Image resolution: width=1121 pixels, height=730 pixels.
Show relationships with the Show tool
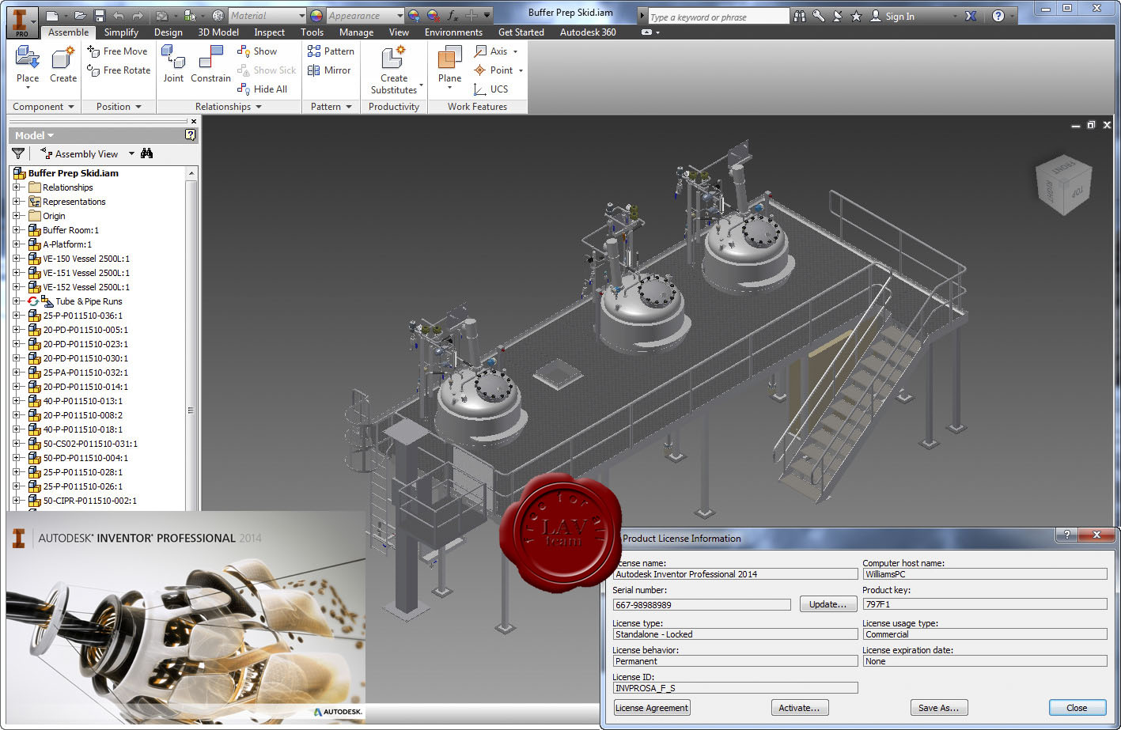(x=257, y=51)
